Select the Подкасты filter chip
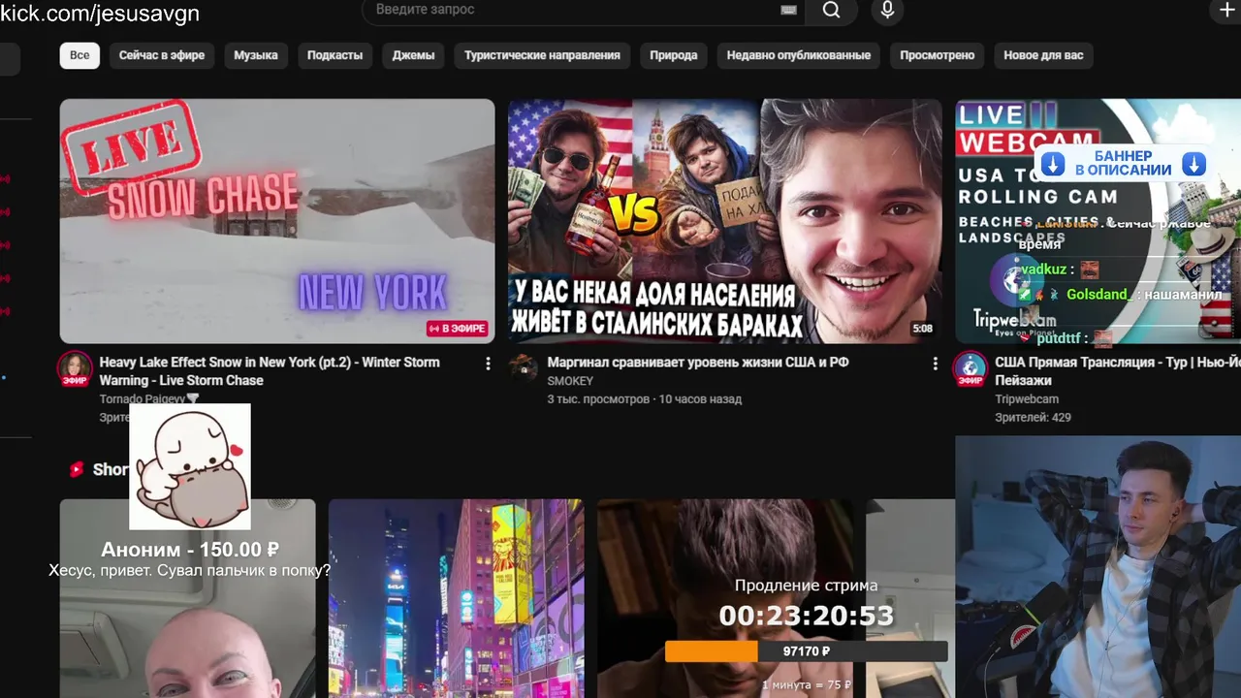Screen dimensions: 1241x698 (334, 55)
